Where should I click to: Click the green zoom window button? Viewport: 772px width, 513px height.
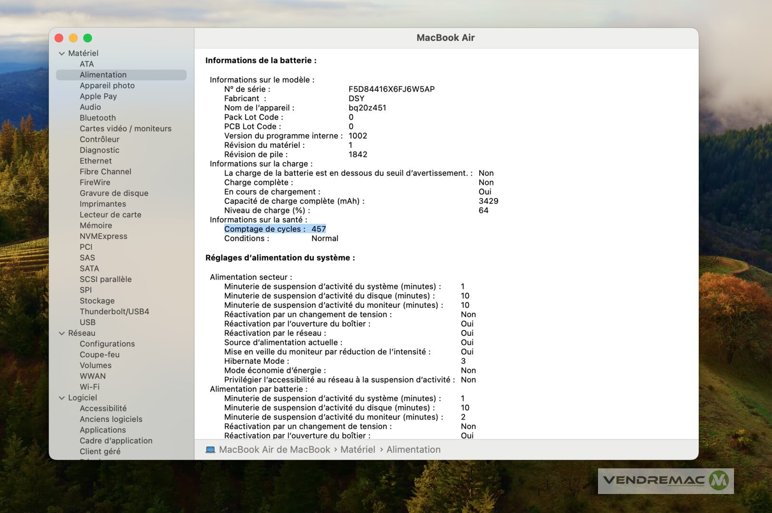point(87,38)
